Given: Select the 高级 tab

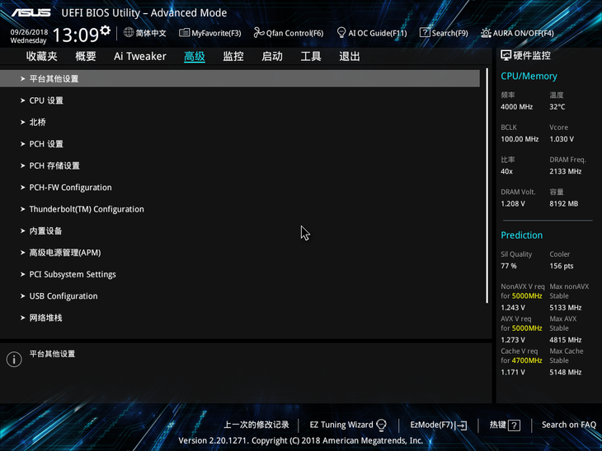Looking at the screenshot, I should 195,56.
